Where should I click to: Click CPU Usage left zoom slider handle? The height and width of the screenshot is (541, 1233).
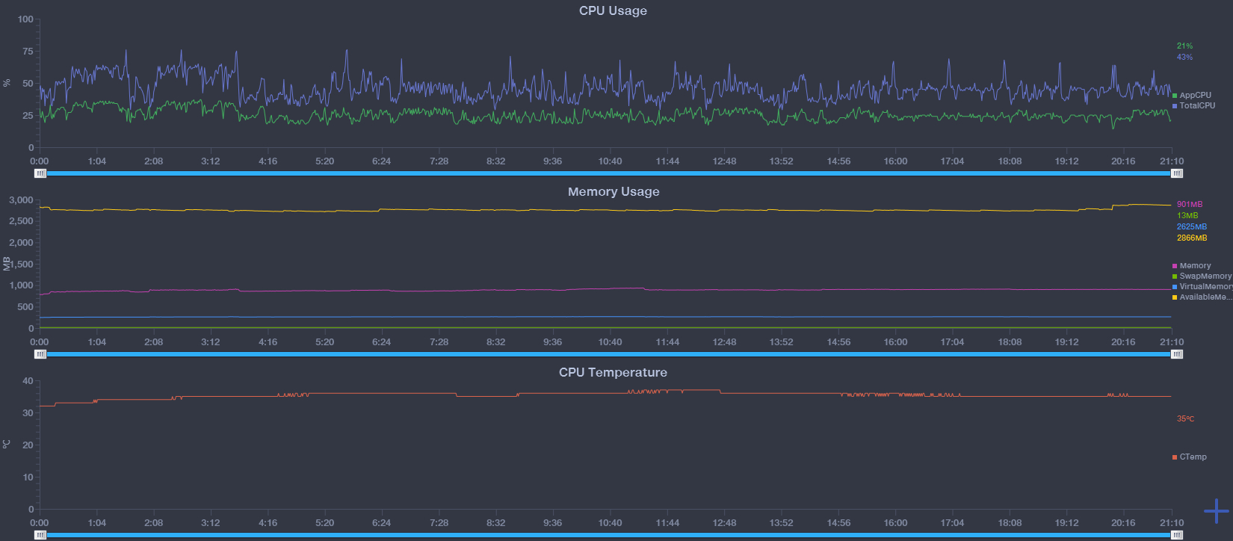tap(40, 173)
